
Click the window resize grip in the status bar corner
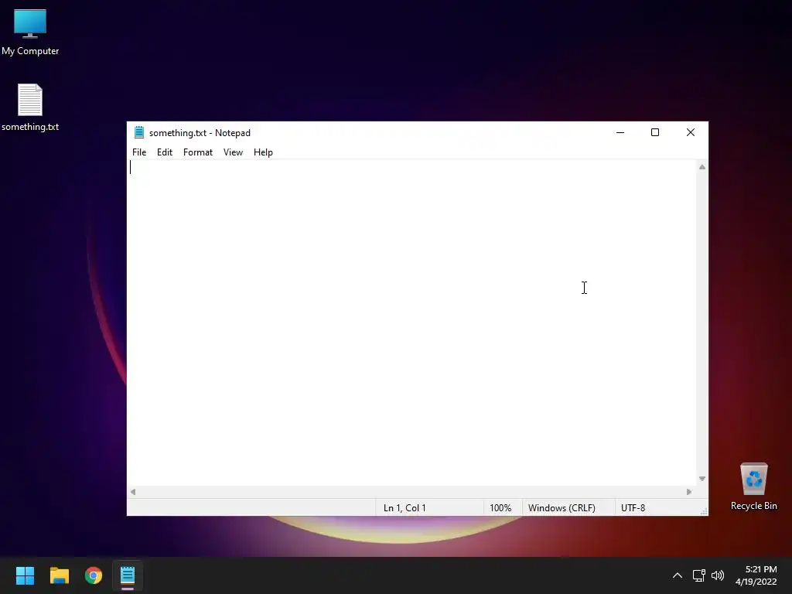click(x=704, y=511)
